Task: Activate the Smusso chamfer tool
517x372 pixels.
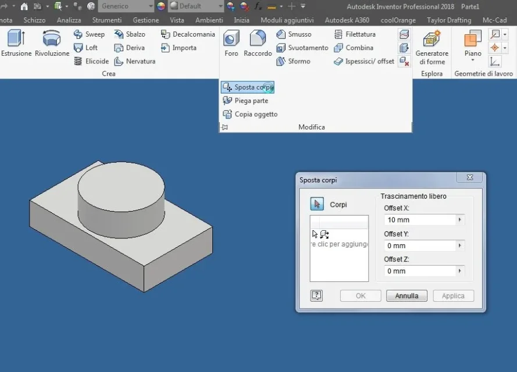Action: coord(294,34)
